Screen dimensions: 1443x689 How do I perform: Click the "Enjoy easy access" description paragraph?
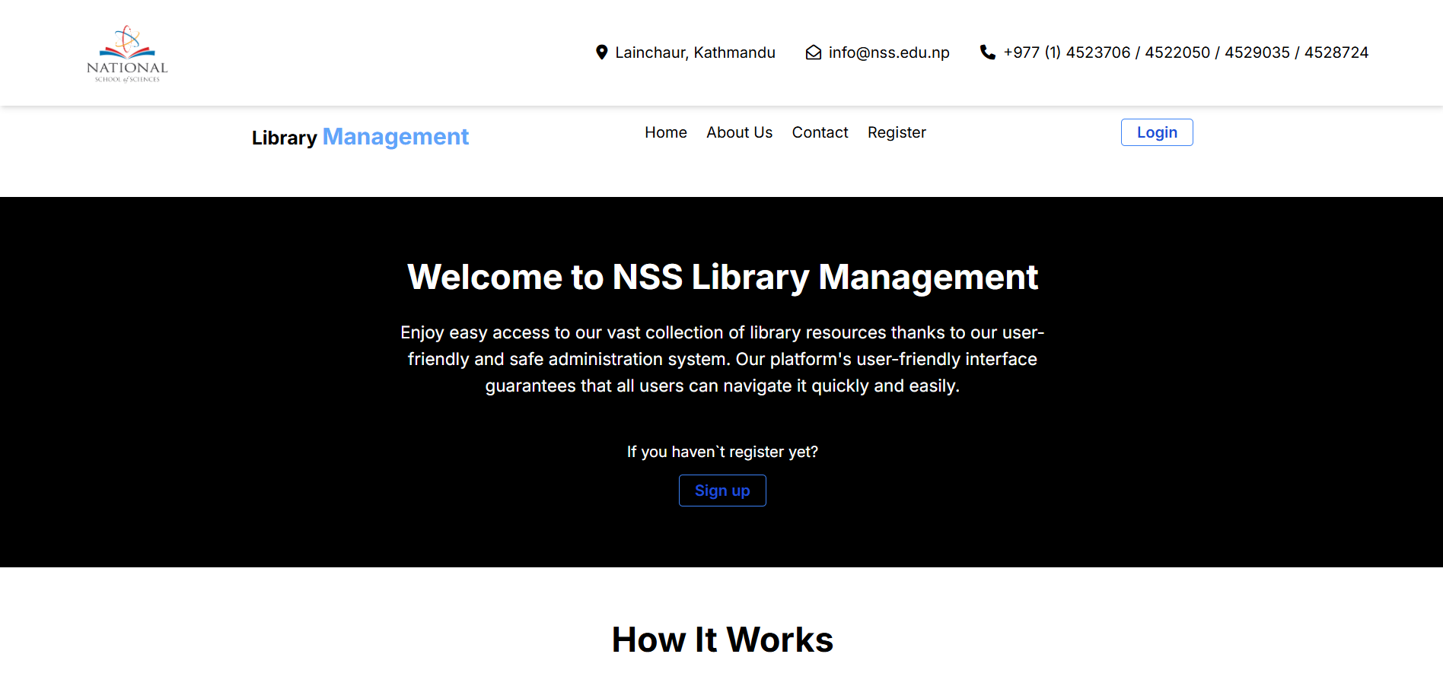pos(722,359)
